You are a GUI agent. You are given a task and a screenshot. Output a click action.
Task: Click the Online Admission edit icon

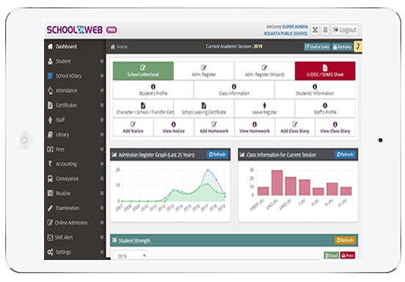(50, 223)
